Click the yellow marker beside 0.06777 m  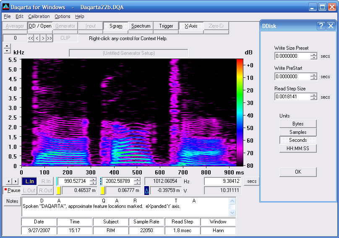(x=103, y=191)
